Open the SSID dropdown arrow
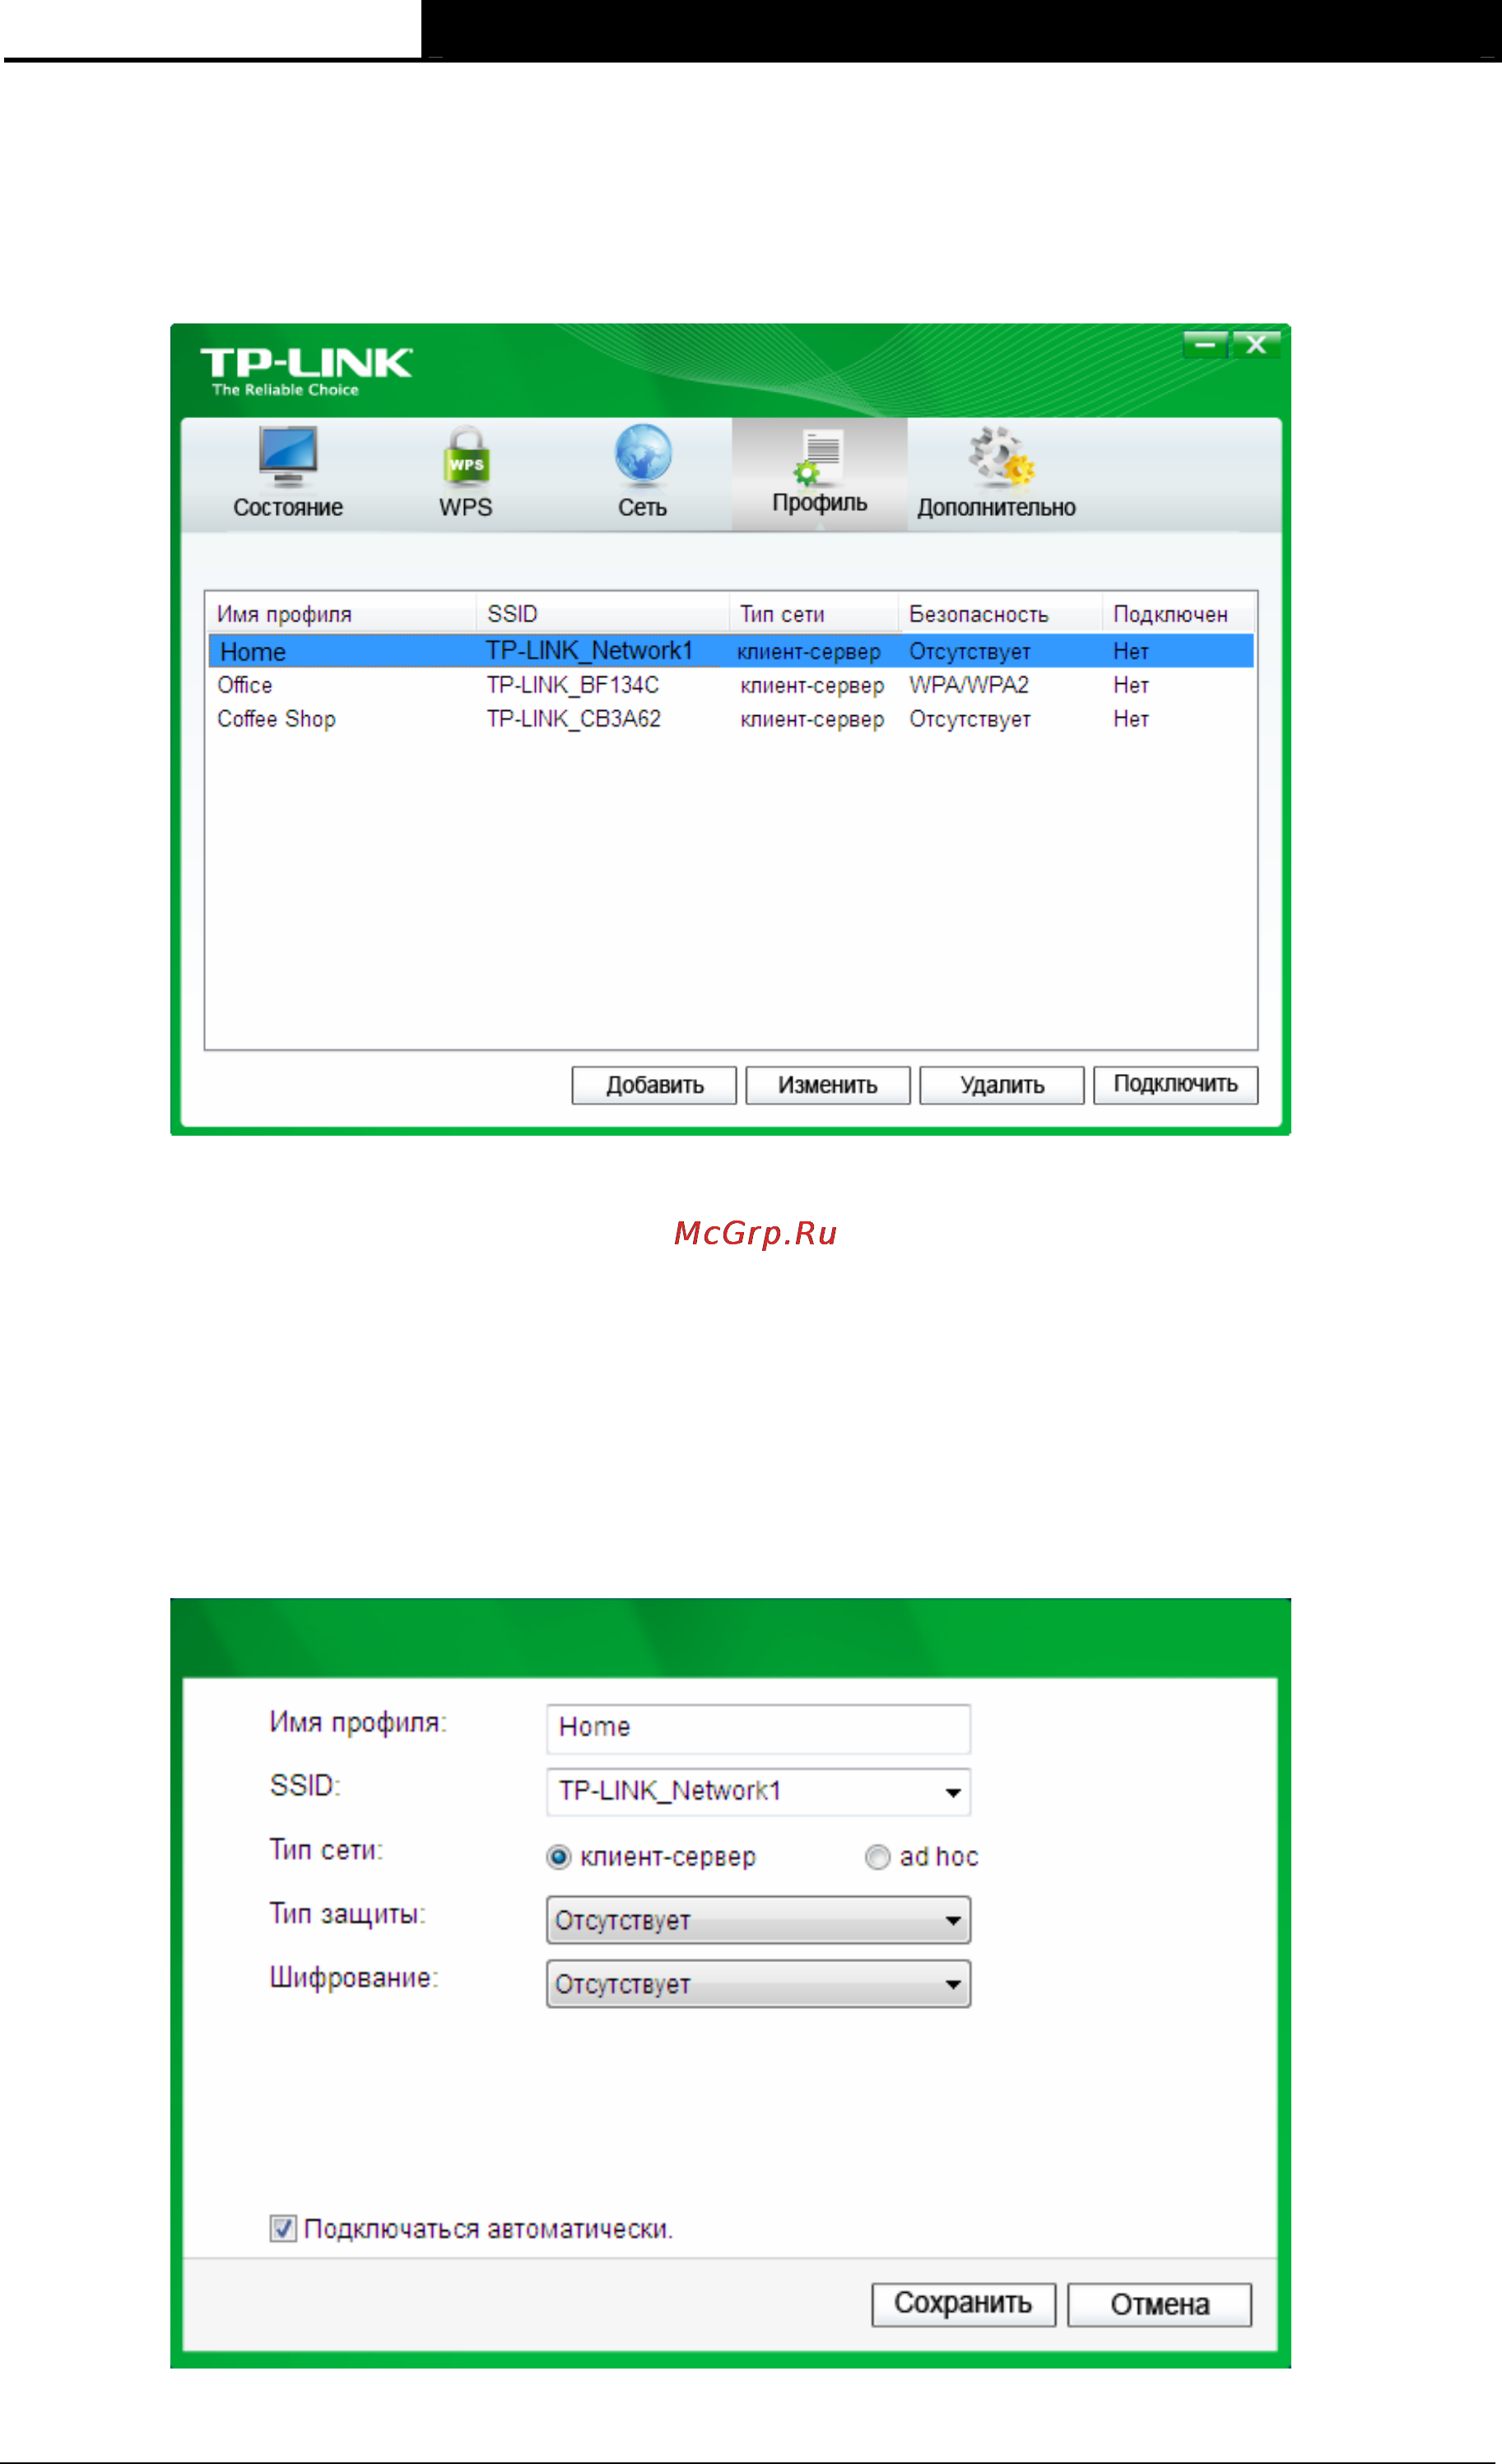This screenshot has width=1502, height=2464. pyautogui.click(x=953, y=1792)
